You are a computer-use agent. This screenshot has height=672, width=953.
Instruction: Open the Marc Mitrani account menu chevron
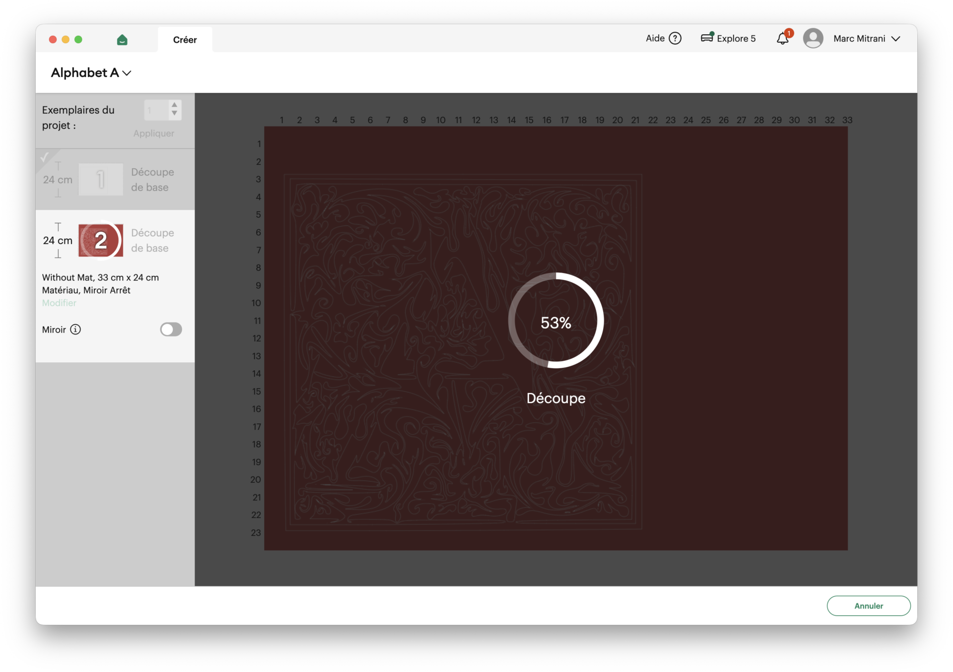coord(896,39)
